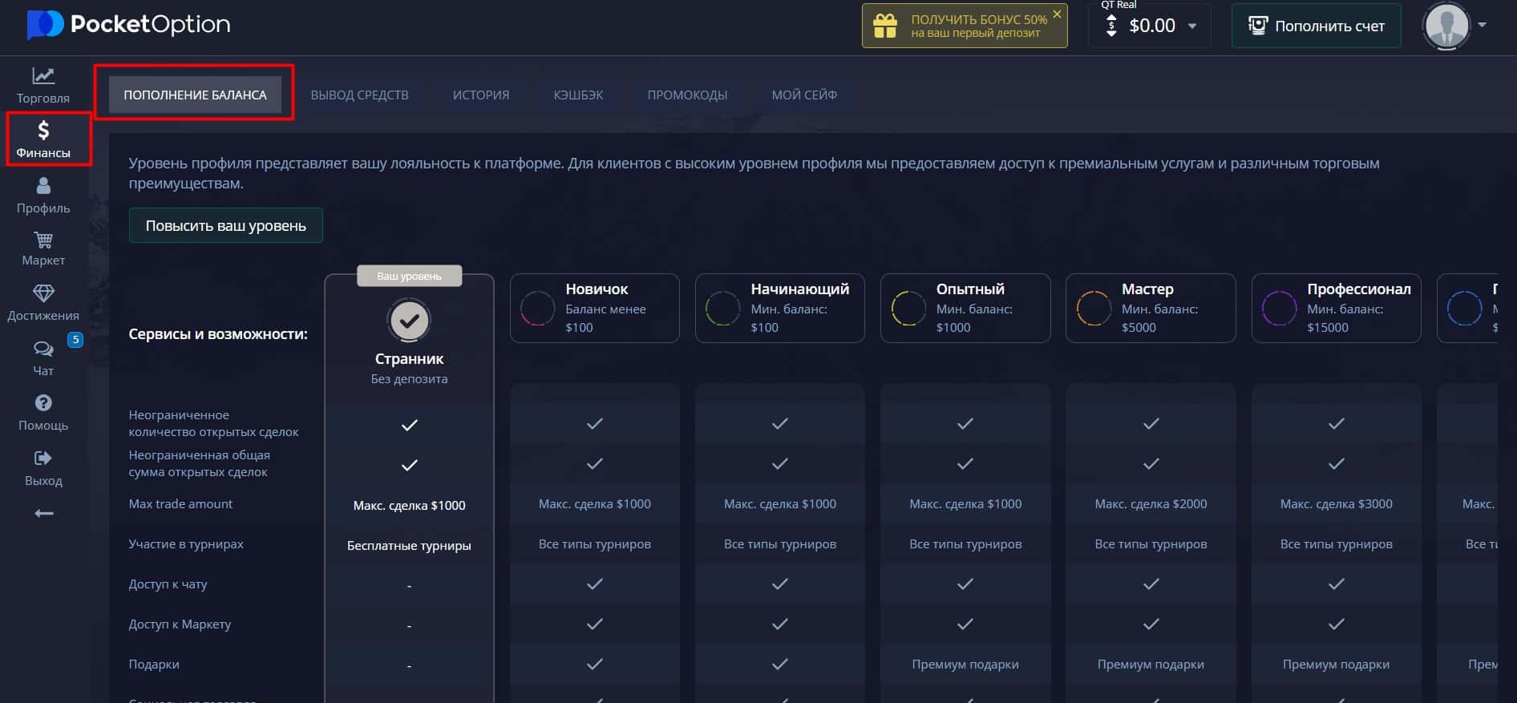The width and height of the screenshot is (1517, 703).
Task: Click the Пополнить счет button
Action: point(1317,26)
